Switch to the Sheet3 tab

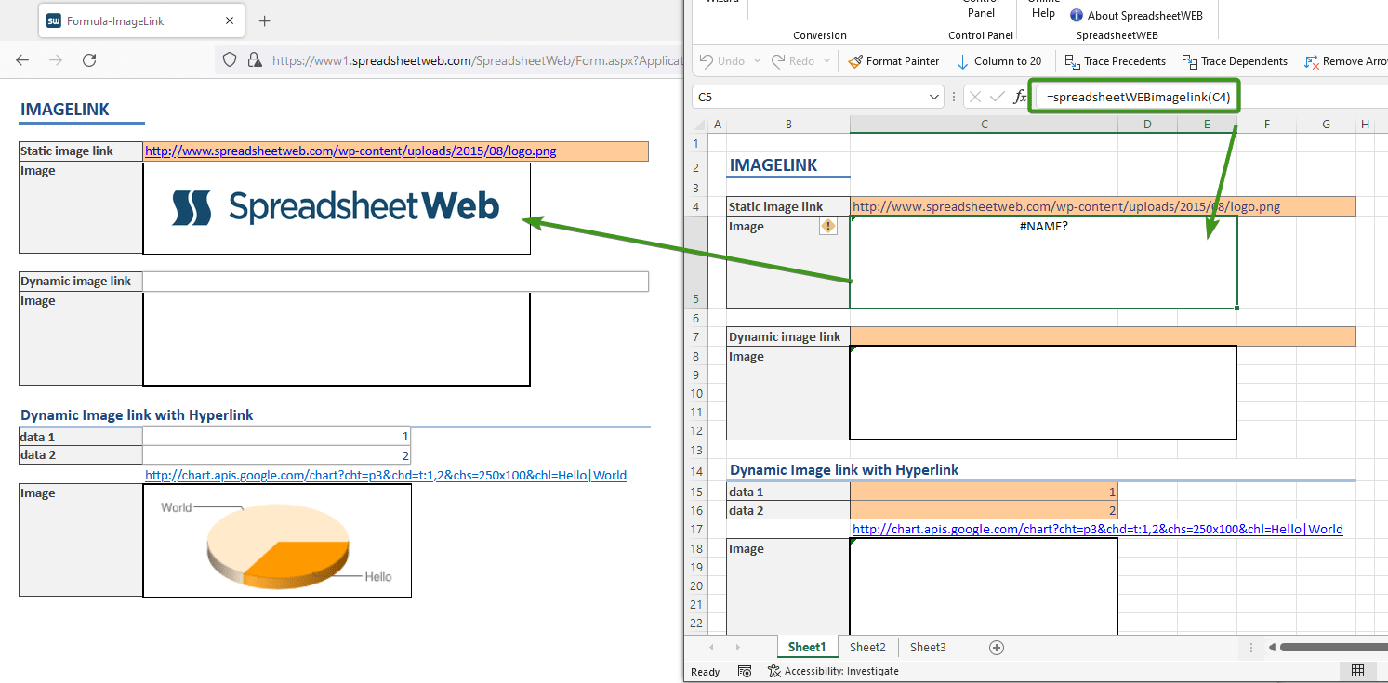click(x=928, y=647)
